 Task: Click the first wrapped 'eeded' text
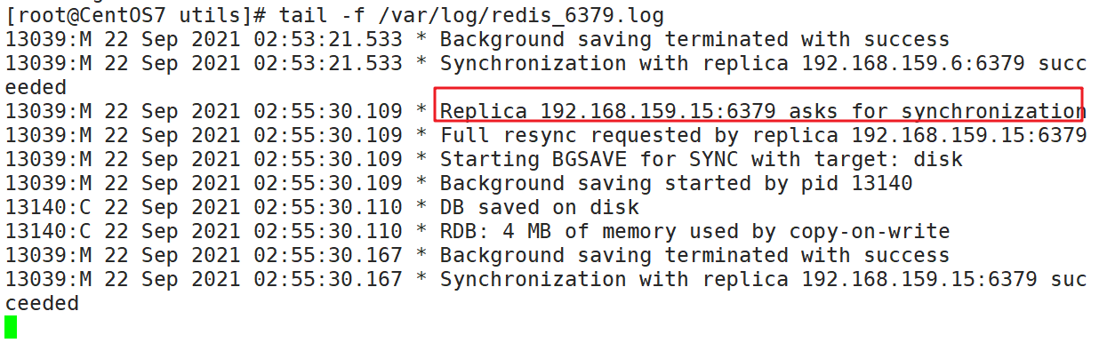click(36, 88)
